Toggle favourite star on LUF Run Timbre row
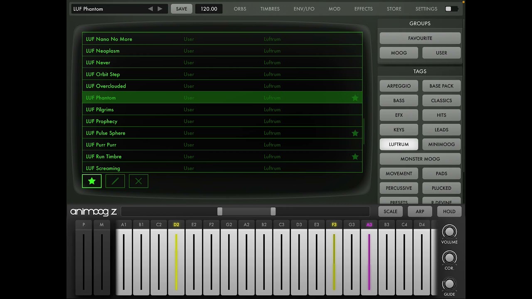Image resolution: width=532 pixels, height=299 pixels. 355,157
